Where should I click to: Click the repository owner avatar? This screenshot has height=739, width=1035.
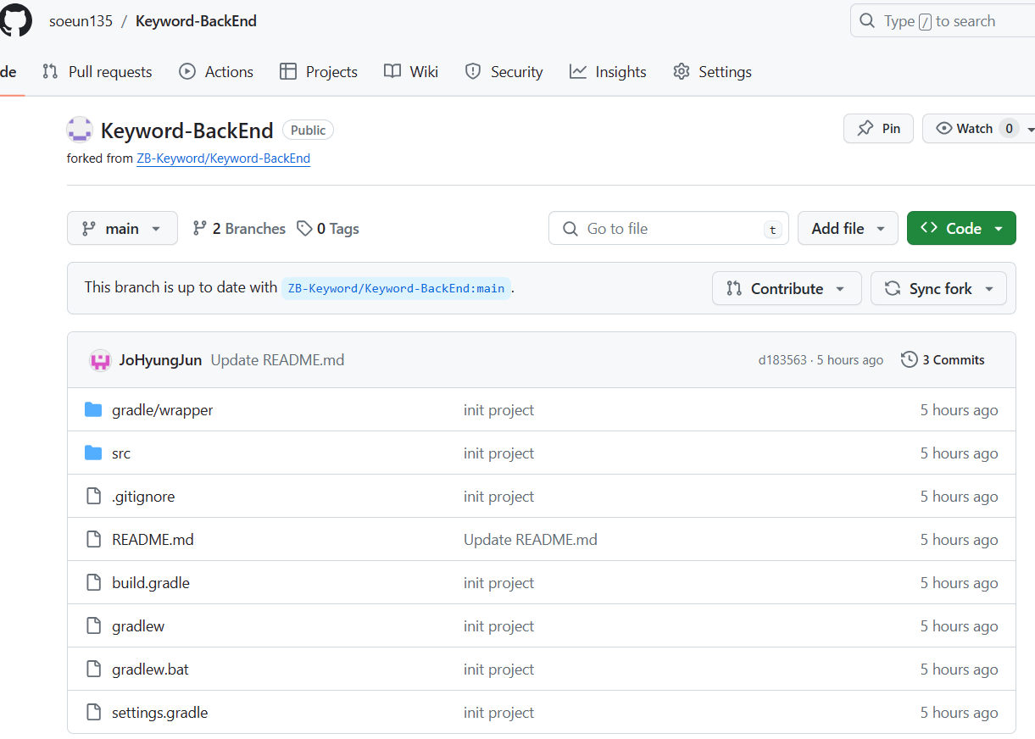[x=80, y=130]
